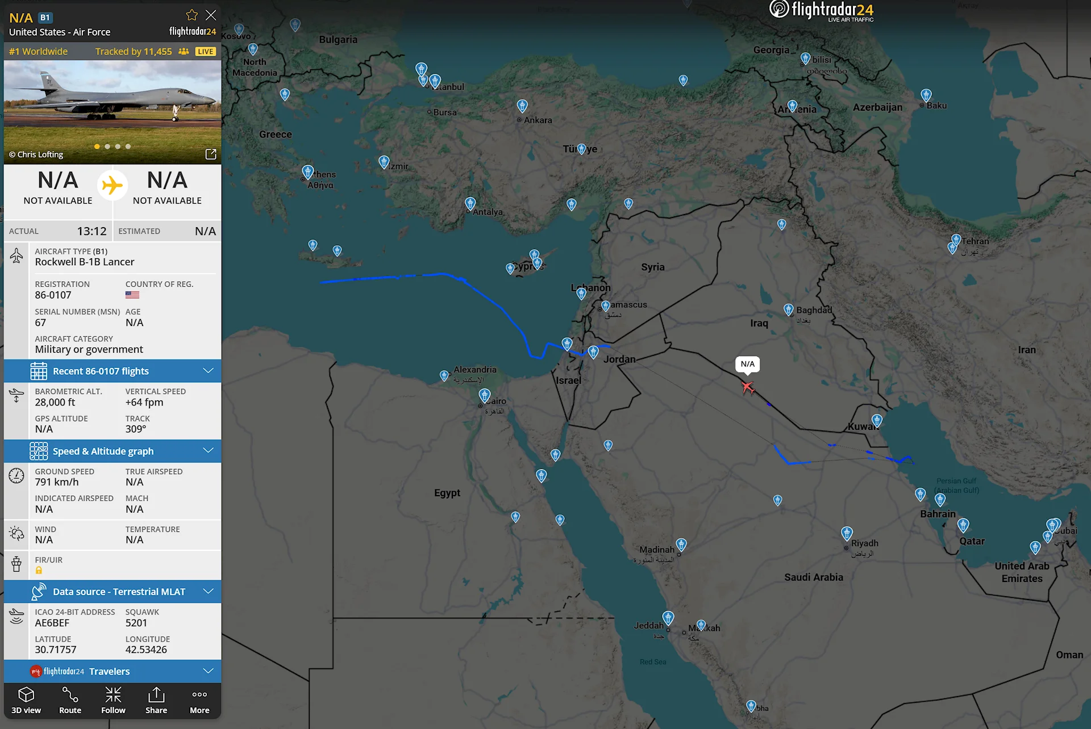Click the Route icon button

pos(70,700)
